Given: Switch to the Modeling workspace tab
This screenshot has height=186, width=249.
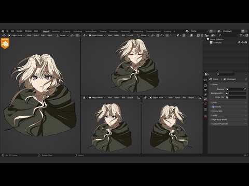Looking at the screenshot, I should click(56, 32).
